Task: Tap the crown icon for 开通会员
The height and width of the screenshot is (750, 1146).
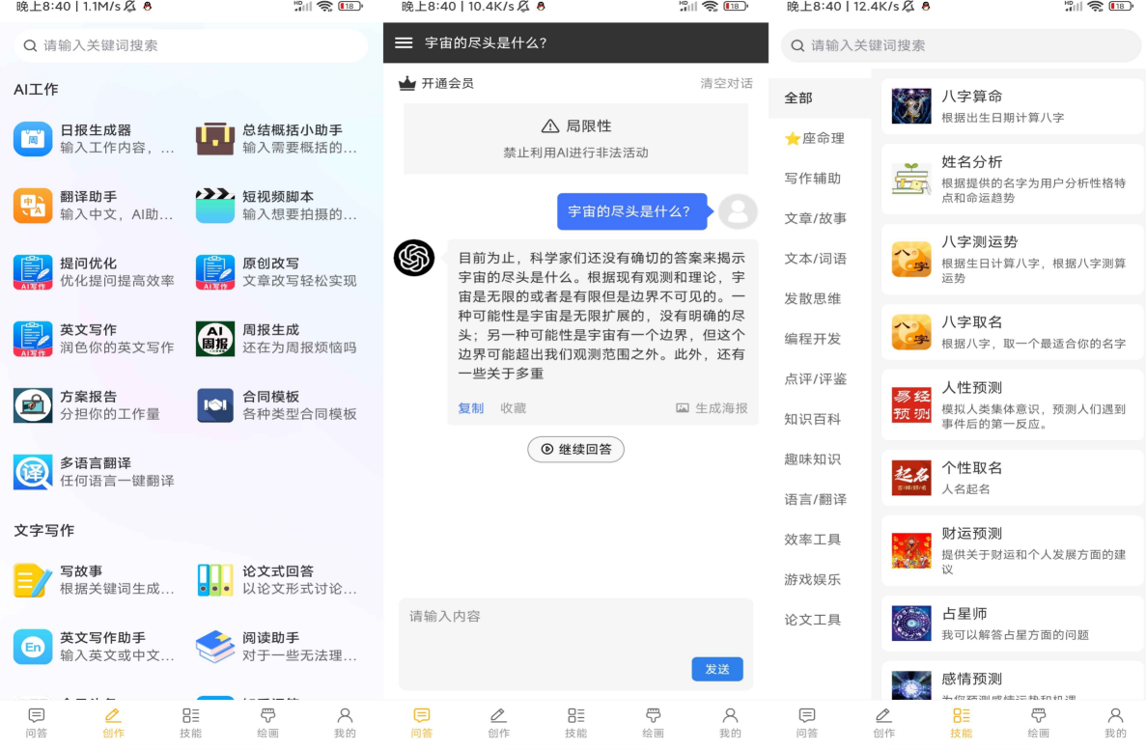Action: [407, 84]
